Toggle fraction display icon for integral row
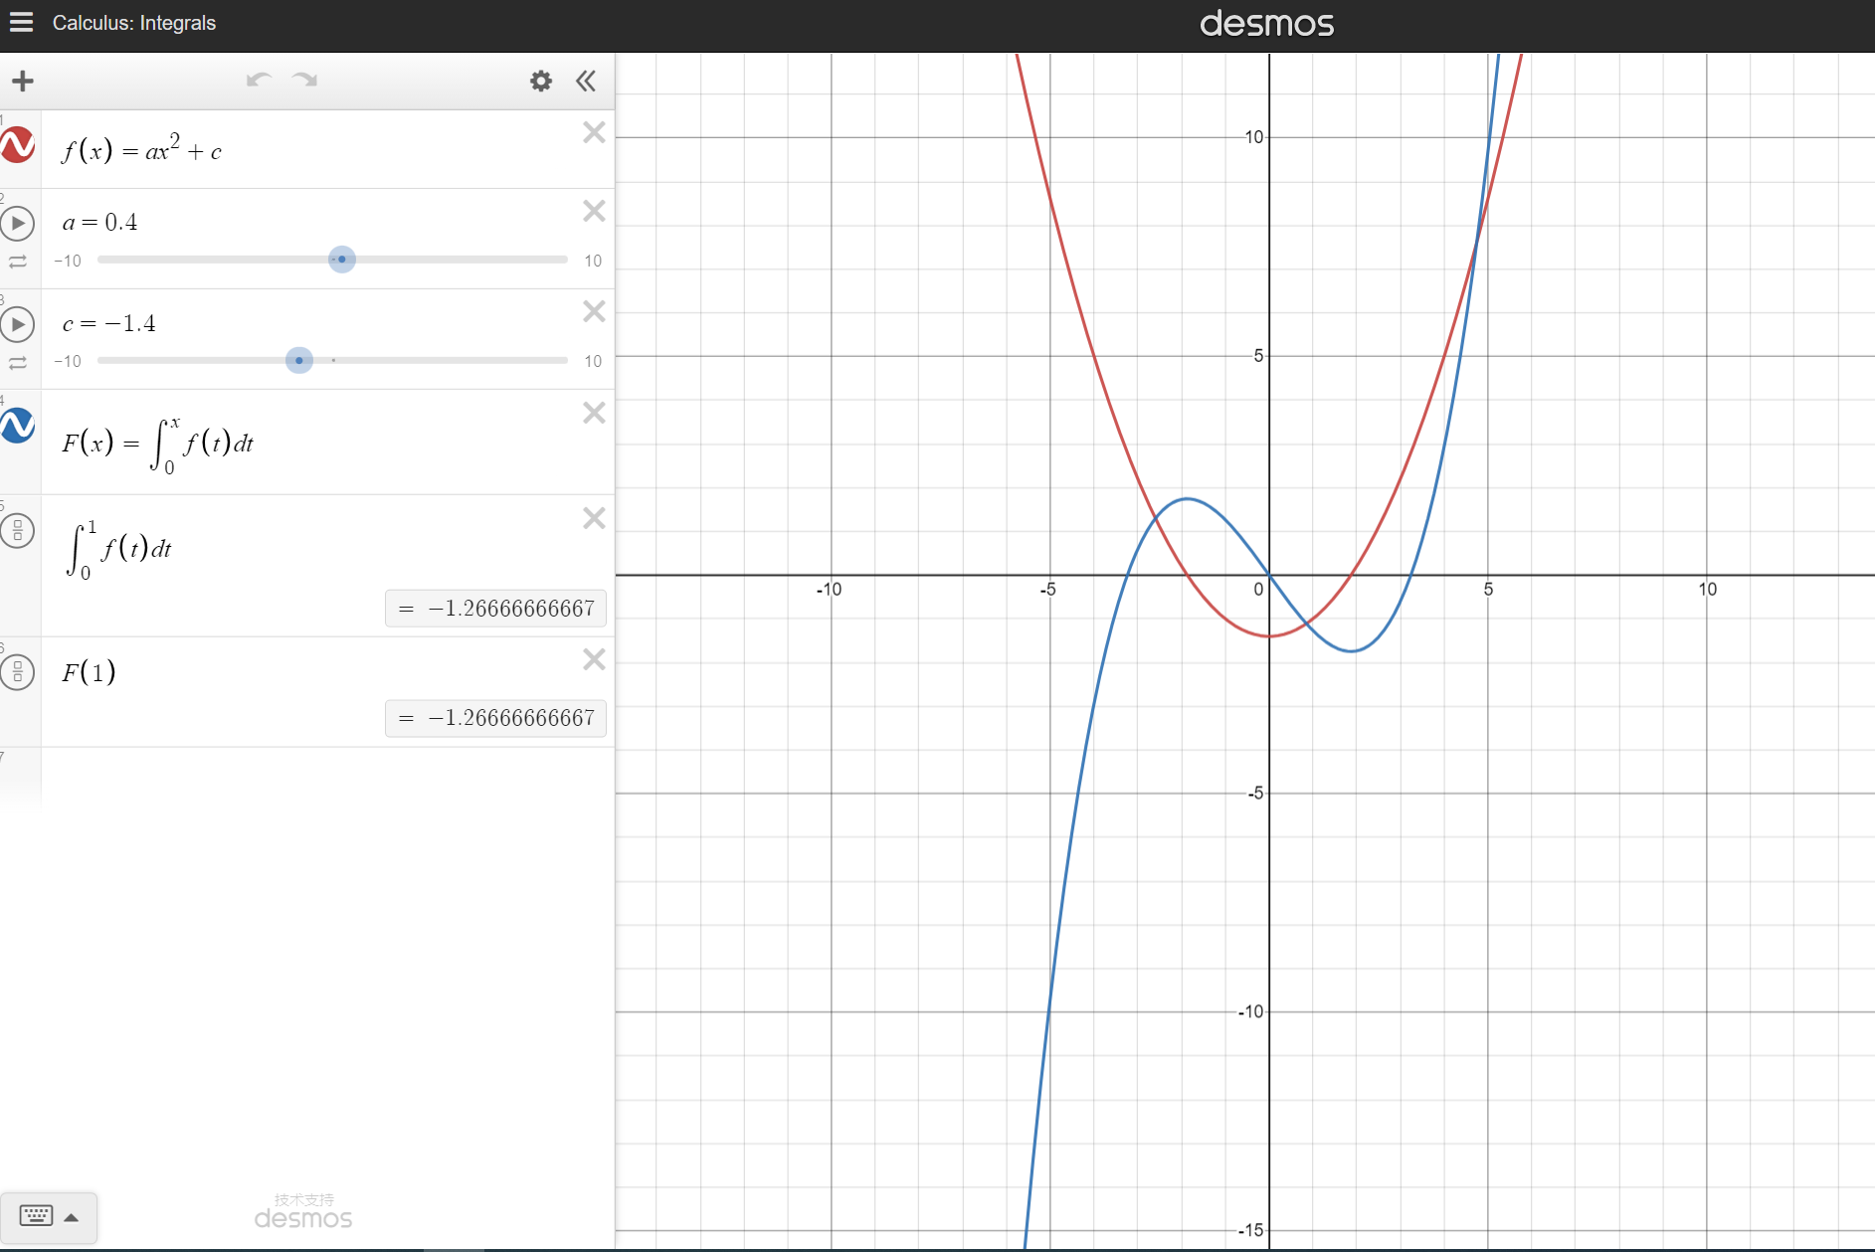The image size is (1875, 1252). [x=18, y=530]
